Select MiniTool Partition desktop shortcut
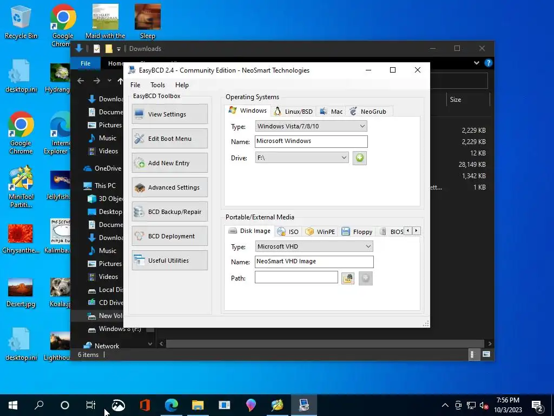 21,187
